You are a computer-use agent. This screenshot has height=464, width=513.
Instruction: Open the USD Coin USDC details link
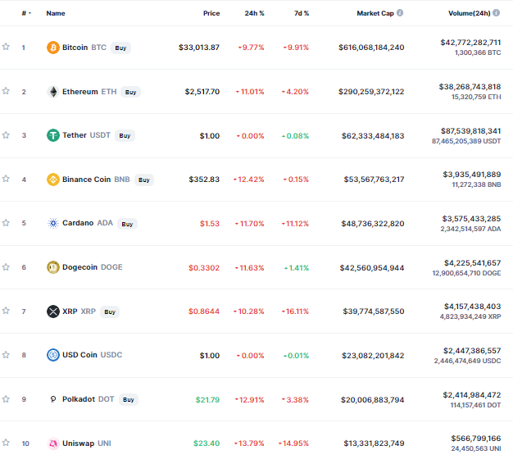pos(92,355)
